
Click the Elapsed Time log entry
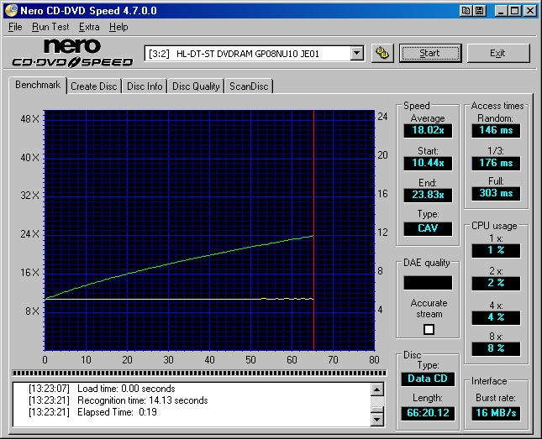pyautogui.click(x=92, y=412)
